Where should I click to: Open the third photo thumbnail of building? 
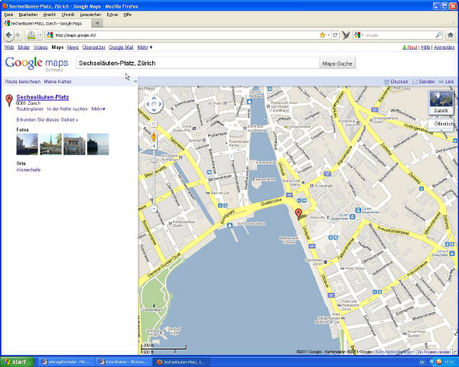[x=74, y=144]
